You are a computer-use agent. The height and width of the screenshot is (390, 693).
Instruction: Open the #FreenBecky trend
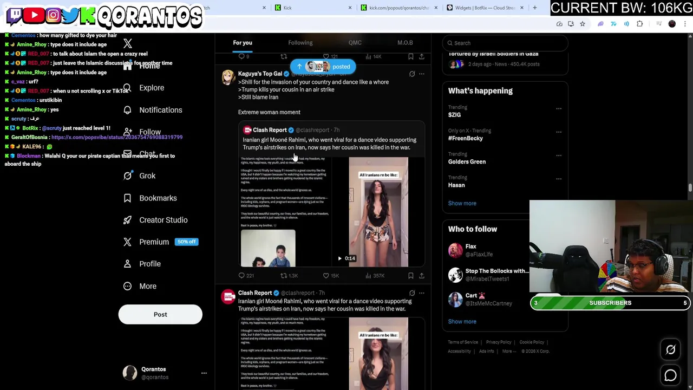(466, 138)
